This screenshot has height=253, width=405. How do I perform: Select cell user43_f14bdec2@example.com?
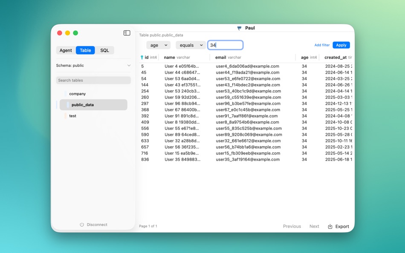248,85
